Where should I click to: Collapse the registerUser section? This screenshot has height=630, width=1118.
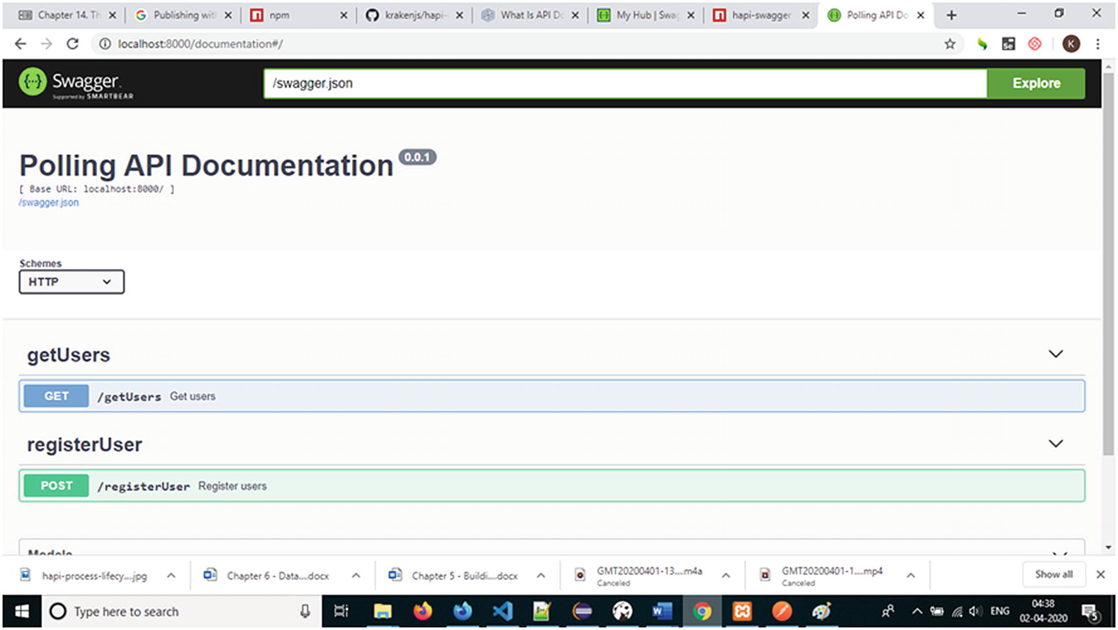[1055, 444]
